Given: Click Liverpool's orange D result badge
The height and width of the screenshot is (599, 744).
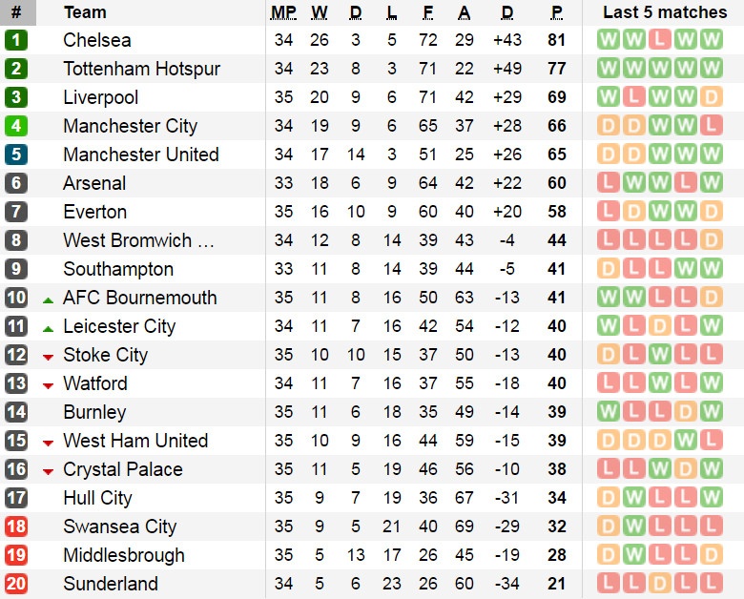Looking at the screenshot, I should coord(710,97).
